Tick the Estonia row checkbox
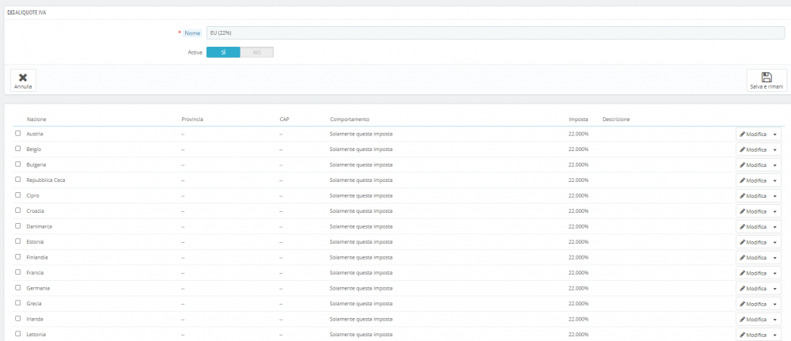The image size is (791, 341). tap(18, 241)
